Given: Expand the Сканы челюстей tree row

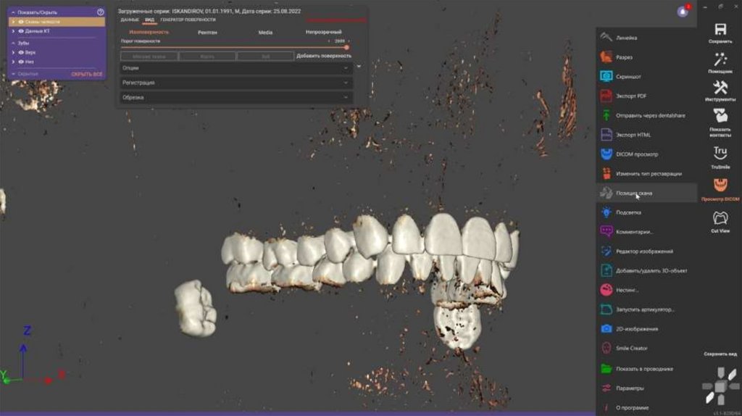Looking at the screenshot, I should pos(13,22).
